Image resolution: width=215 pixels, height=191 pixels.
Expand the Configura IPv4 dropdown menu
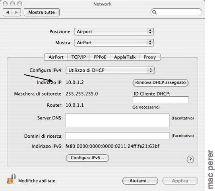click(110, 70)
